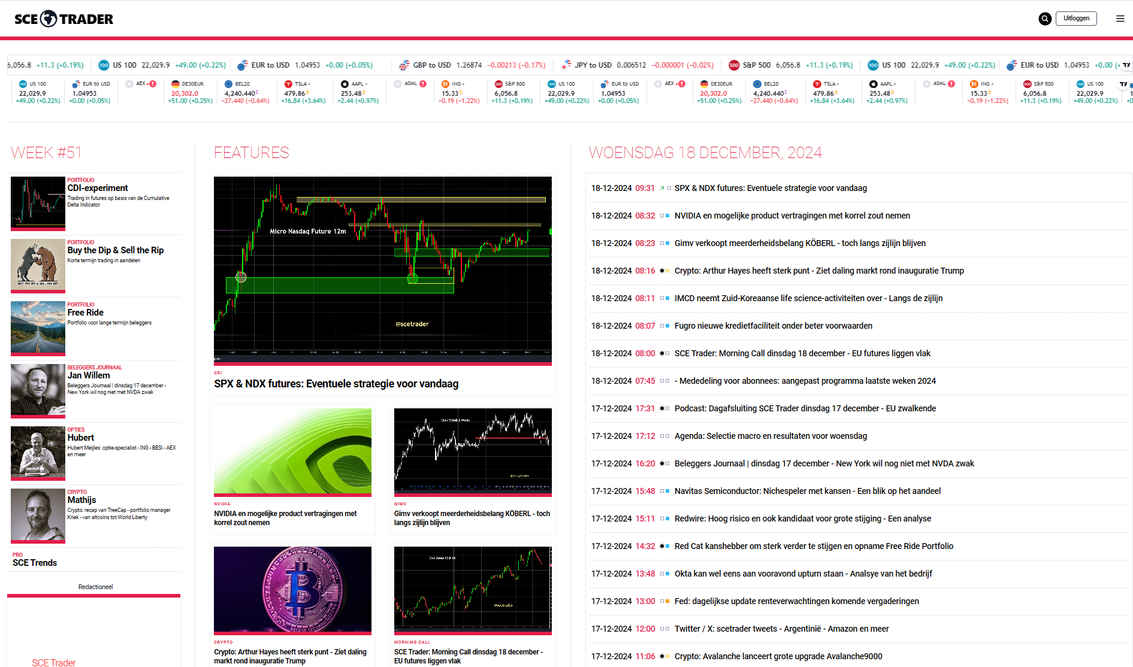Open the Jan Willem title link
The height and width of the screenshot is (667, 1133).
(x=89, y=375)
